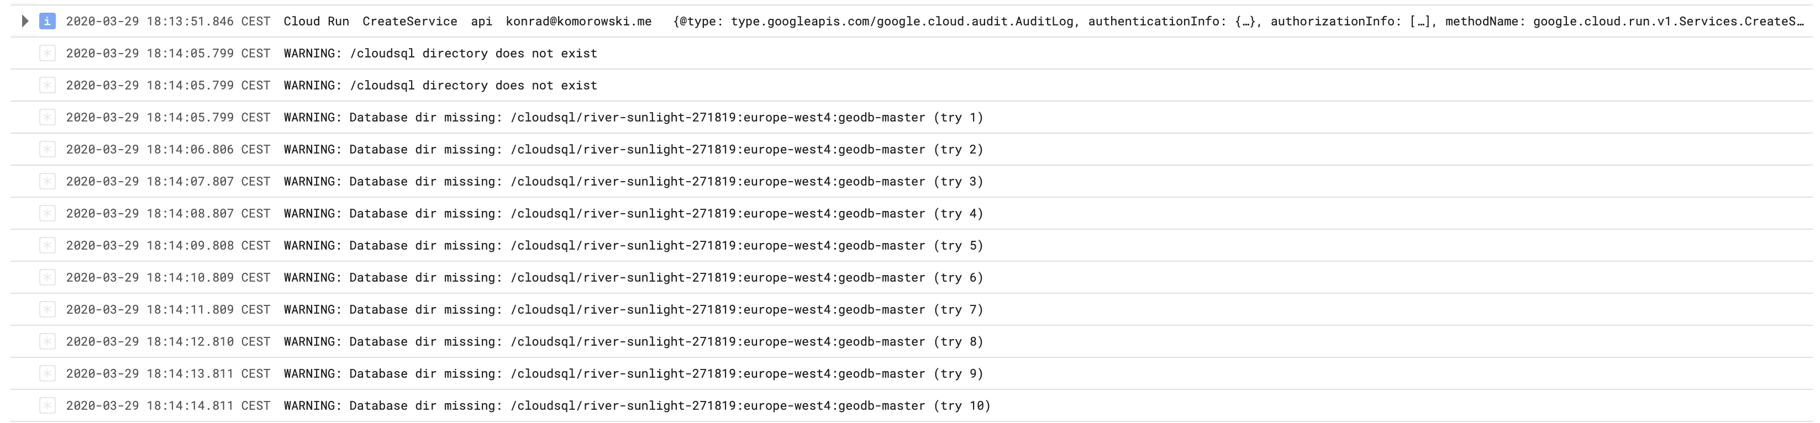The image size is (1820, 423).
Task: Click the 'Cloud Run' label
Action: point(317,21)
